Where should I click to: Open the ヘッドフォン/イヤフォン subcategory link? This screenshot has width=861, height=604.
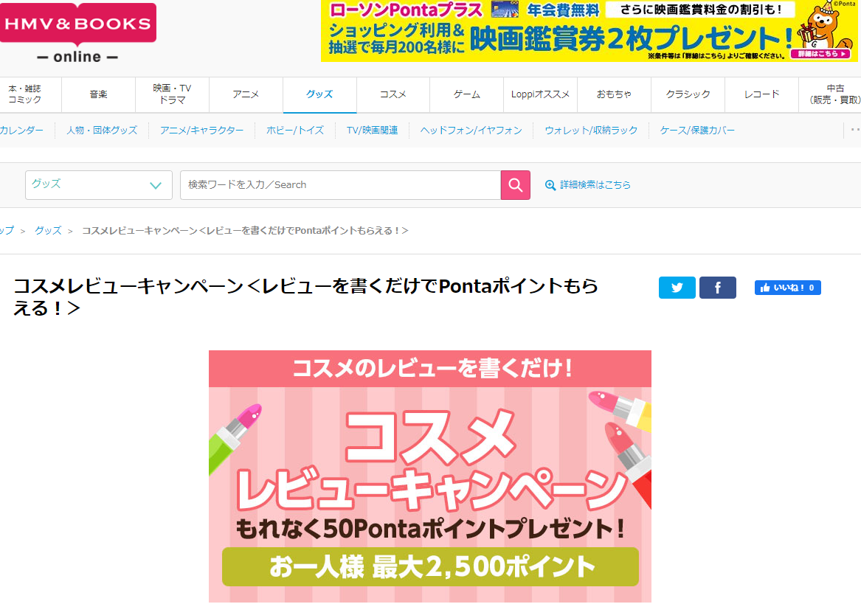[x=471, y=130]
